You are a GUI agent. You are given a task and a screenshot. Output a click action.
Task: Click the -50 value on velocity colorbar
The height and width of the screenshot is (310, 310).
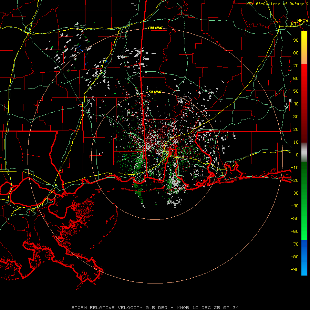pyautogui.click(x=294, y=219)
